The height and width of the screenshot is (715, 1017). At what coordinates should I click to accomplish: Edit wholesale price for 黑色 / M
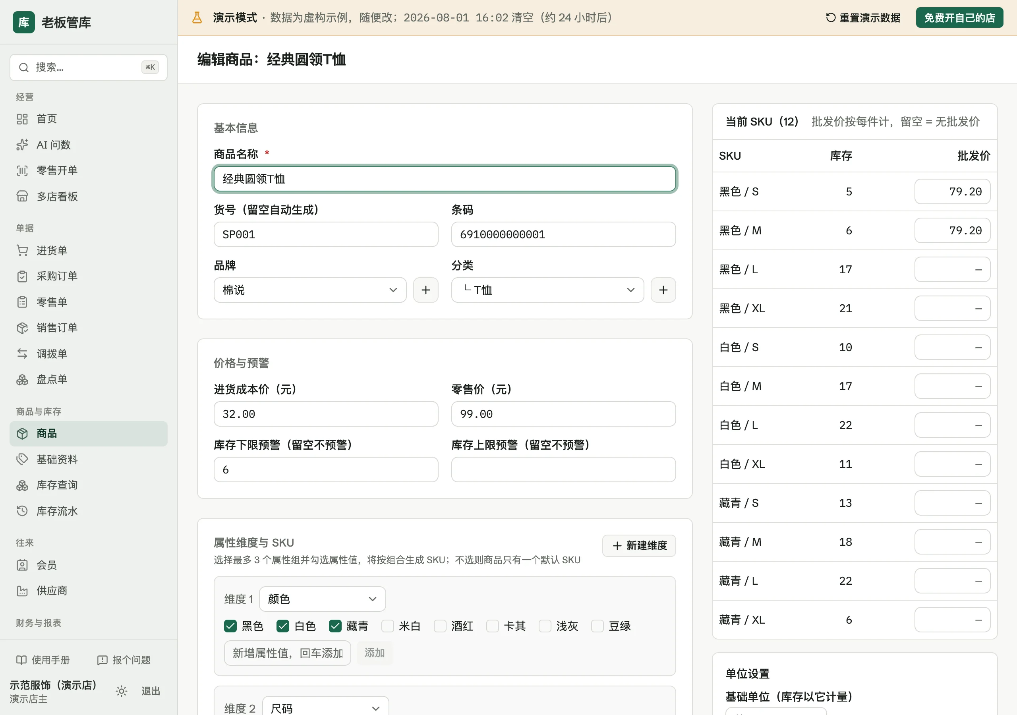(x=952, y=230)
